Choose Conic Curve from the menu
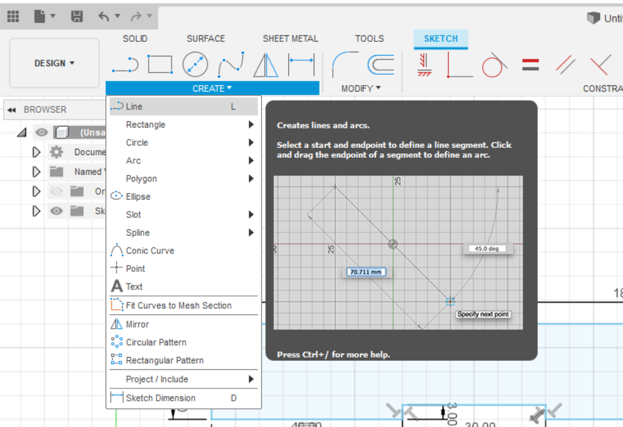The height and width of the screenshot is (427, 623). tap(183, 251)
